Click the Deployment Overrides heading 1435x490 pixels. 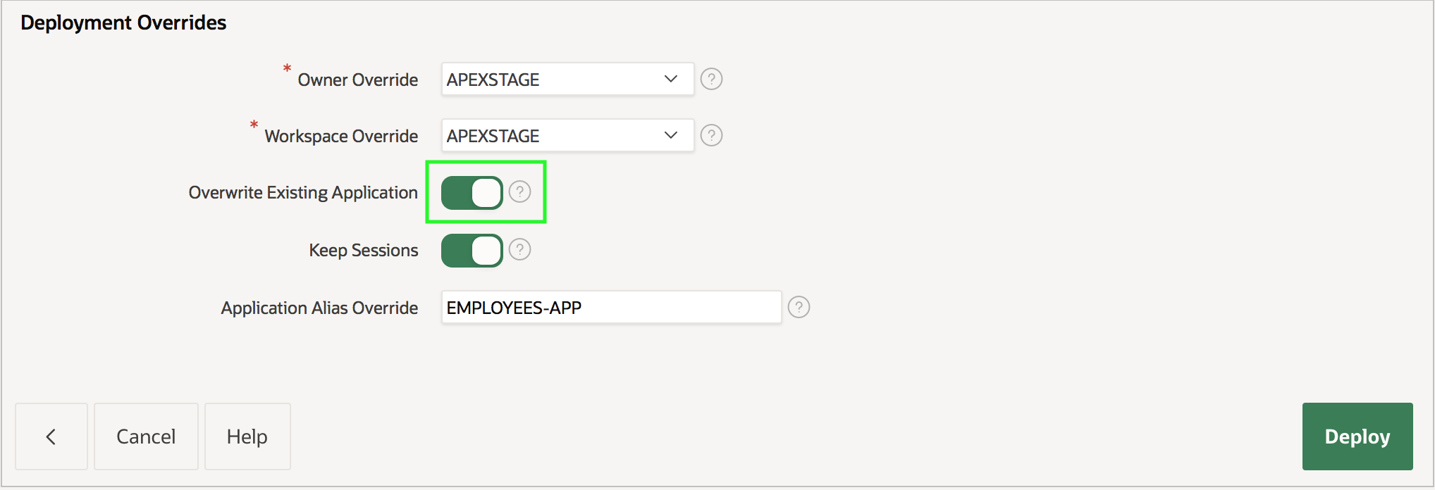tap(123, 23)
